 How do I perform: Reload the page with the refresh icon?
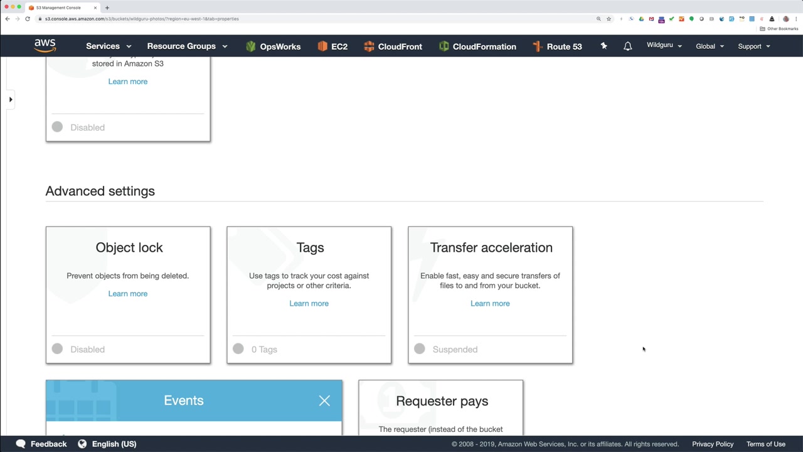click(28, 19)
